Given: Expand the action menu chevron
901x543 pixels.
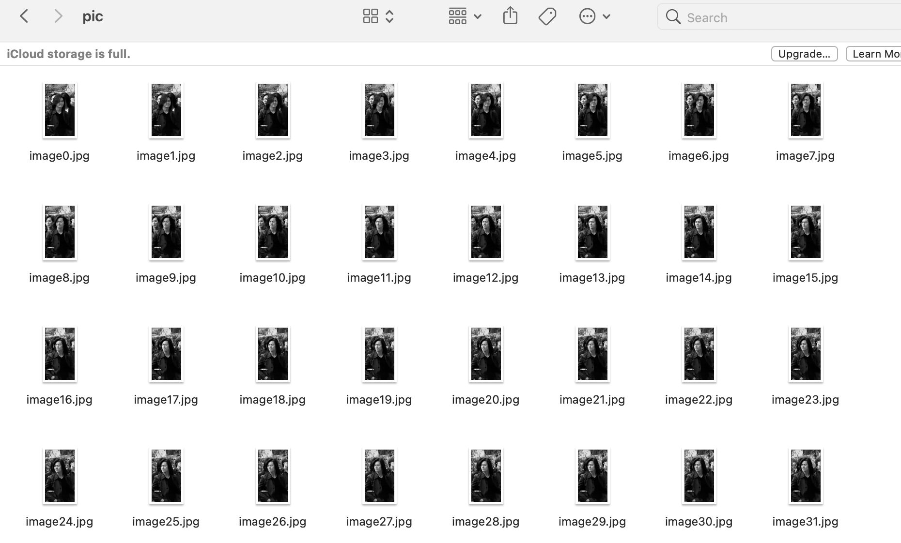Looking at the screenshot, I should [x=606, y=16].
